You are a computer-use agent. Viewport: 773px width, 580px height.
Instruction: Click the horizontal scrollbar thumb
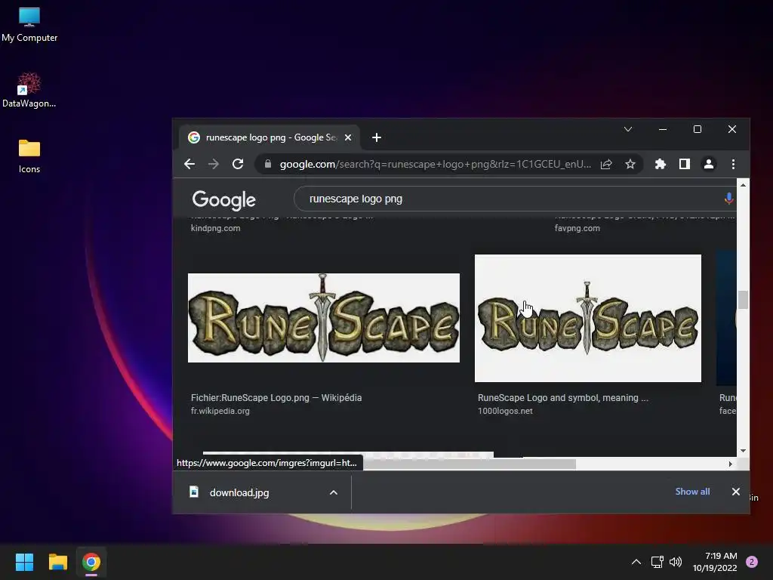pos(470,464)
